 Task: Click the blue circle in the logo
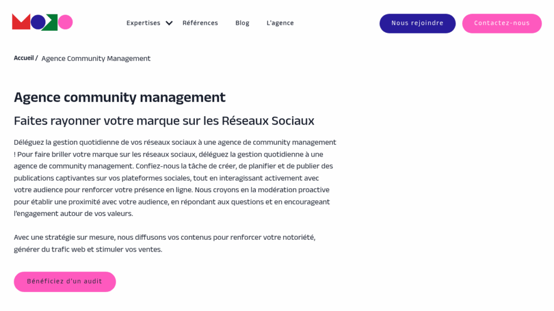coord(38,23)
